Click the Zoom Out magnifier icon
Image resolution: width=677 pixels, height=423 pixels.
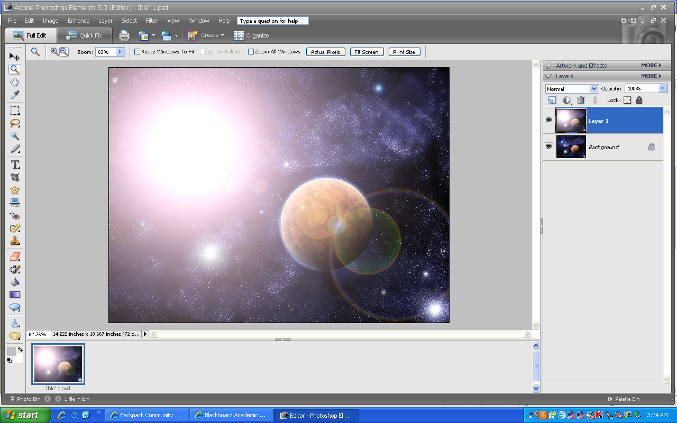64,51
